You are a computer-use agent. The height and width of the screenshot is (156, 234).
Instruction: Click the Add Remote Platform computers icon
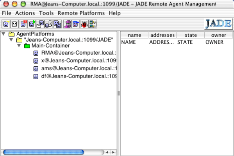[x=93, y=24]
